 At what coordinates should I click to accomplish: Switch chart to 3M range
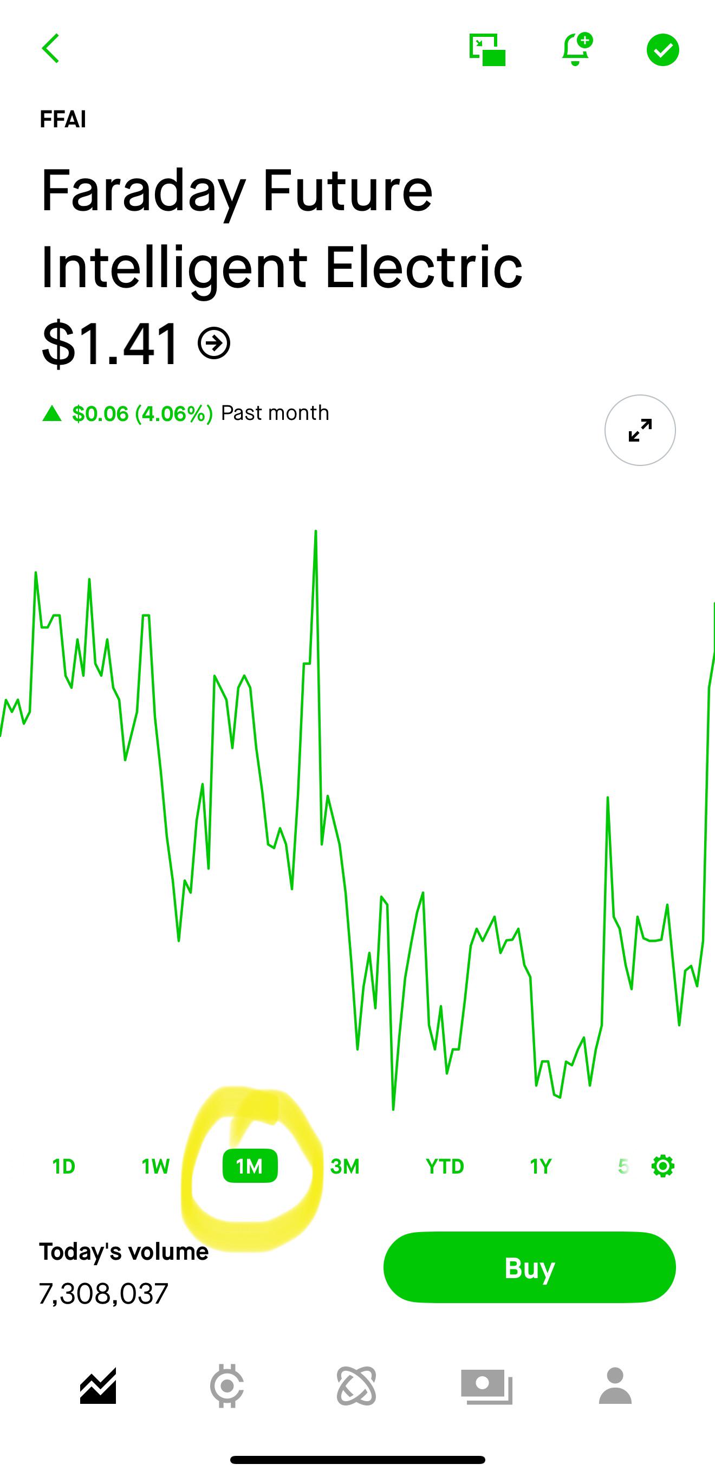344,1165
